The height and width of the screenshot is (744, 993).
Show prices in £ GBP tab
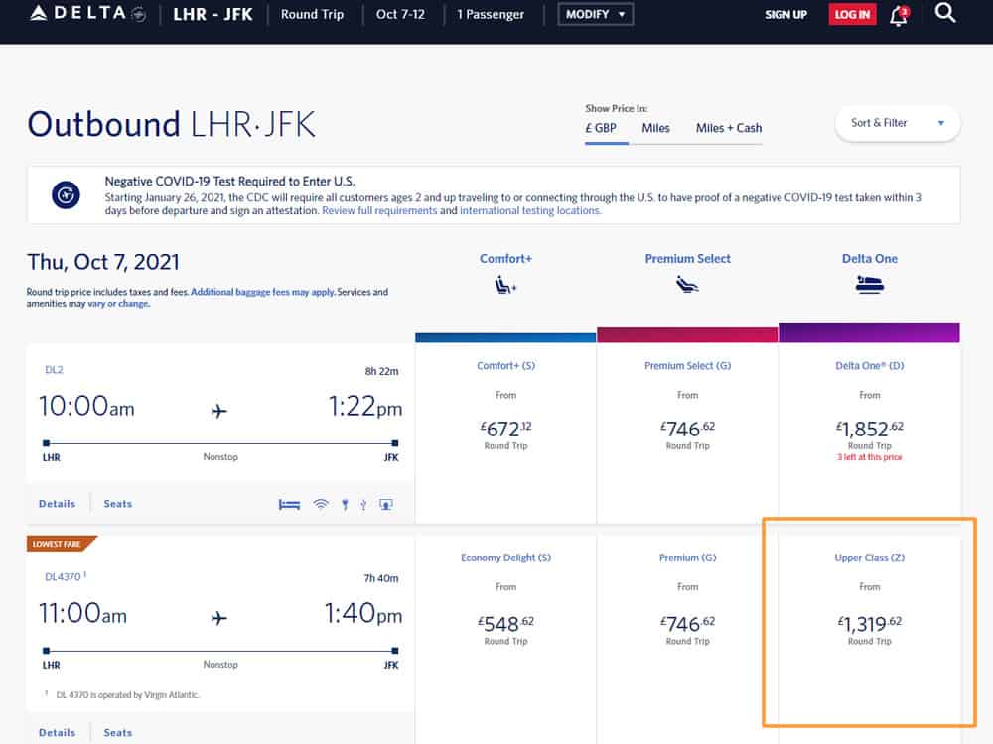pos(601,128)
